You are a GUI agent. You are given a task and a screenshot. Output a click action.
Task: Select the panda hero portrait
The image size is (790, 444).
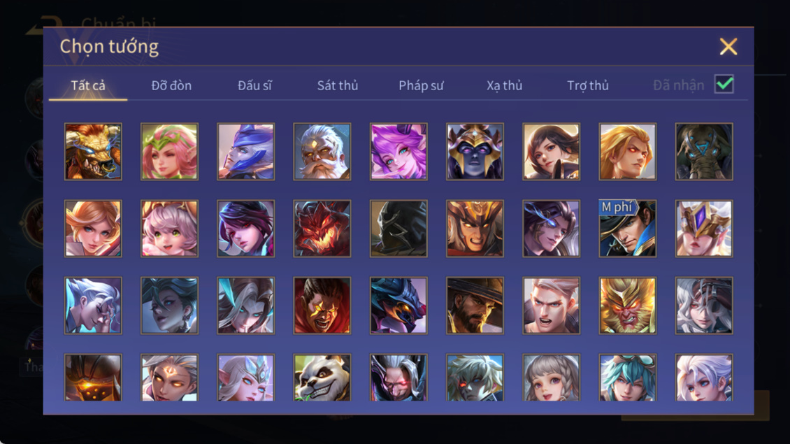(x=322, y=378)
